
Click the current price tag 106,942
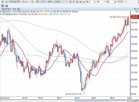pyautogui.click(x=135, y=17)
